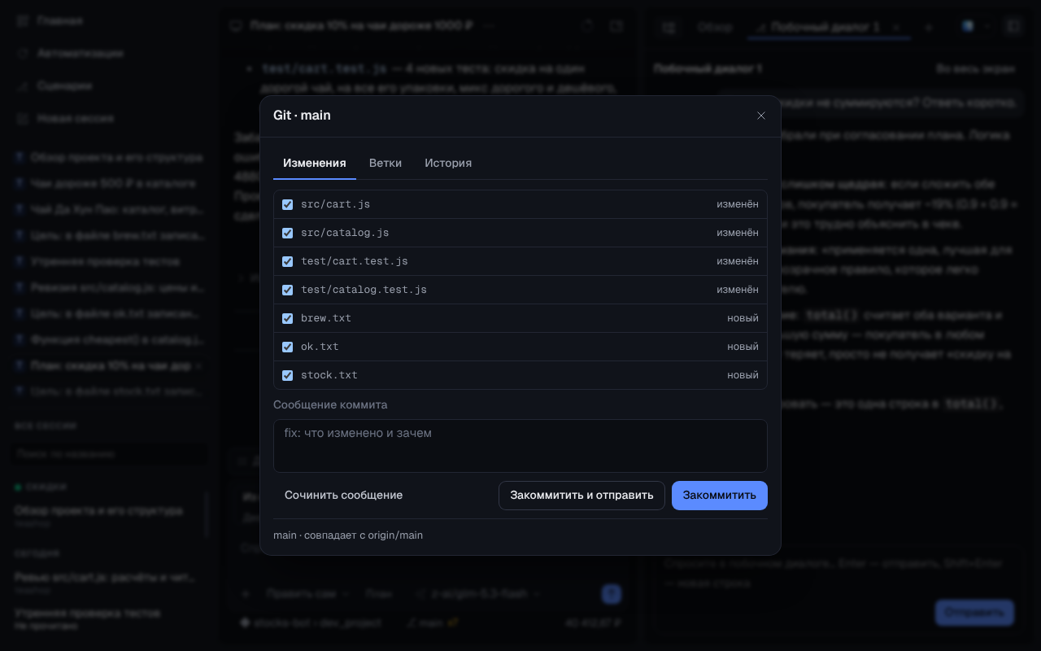Screen dimensions: 1041x651
Task: Uncheck the src/cart.js checkbox
Action: [x=287, y=204]
